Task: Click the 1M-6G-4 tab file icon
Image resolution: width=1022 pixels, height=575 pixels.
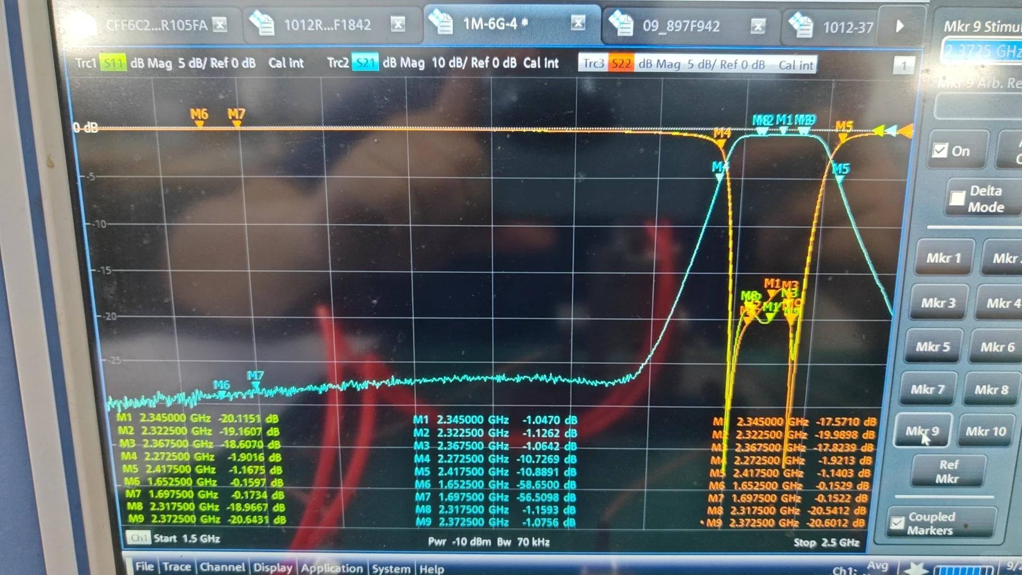Action: coord(441,23)
